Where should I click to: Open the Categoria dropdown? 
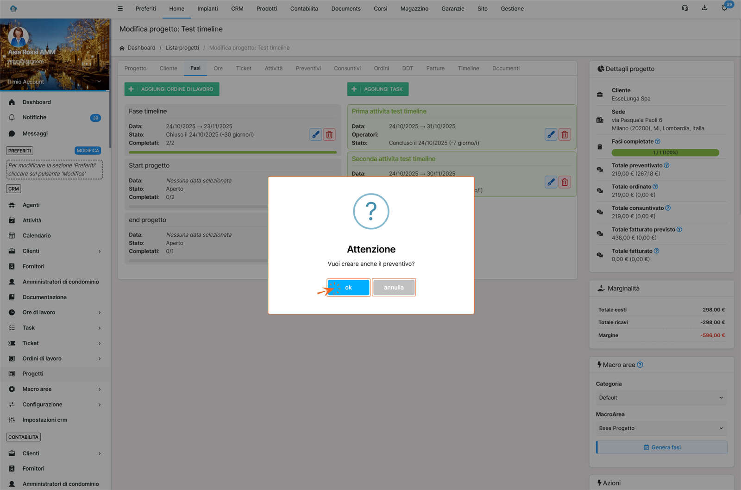click(x=661, y=398)
